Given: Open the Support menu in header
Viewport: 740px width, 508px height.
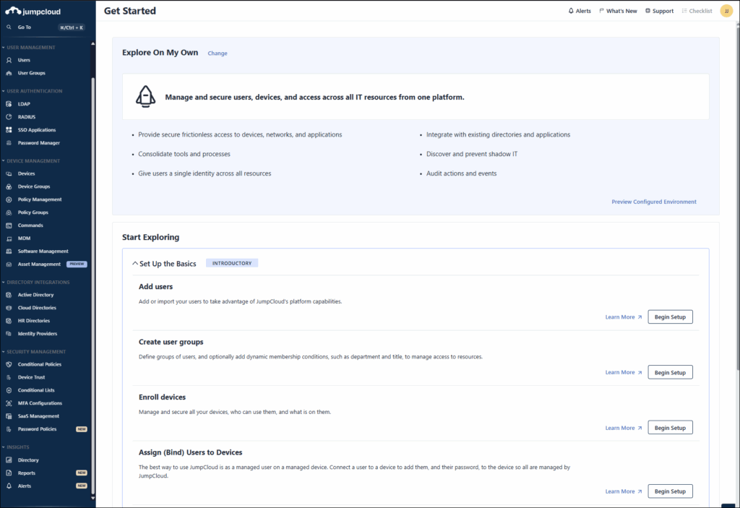Looking at the screenshot, I should point(659,11).
